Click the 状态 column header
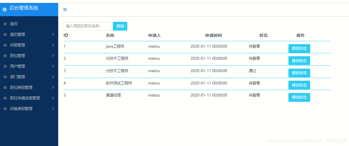Viewport: 349px width, 146px height. click(263, 35)
